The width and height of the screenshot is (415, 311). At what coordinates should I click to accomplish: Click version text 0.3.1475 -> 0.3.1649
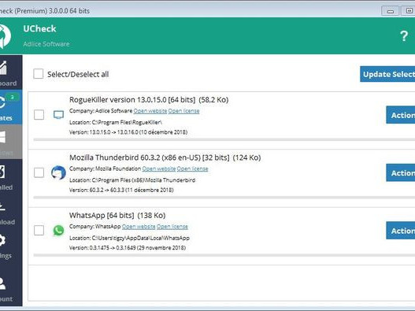coord(128,248)
